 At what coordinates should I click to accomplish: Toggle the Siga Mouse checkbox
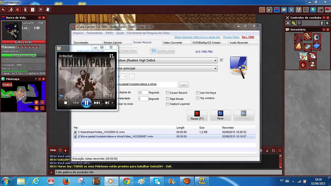click(x=168, y=99)
